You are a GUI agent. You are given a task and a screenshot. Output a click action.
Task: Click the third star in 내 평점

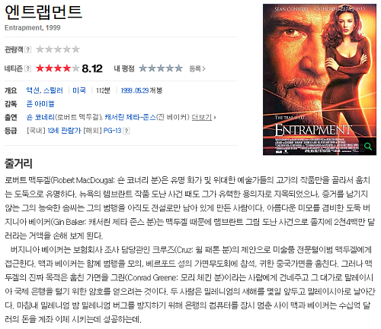pos(161,68)
